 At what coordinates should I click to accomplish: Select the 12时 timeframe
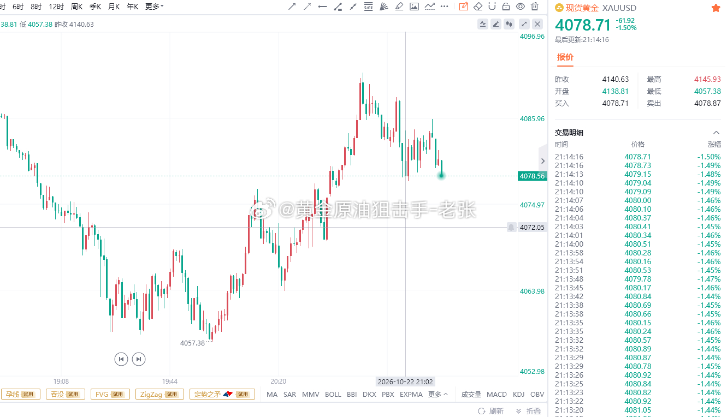coord(56,7)
